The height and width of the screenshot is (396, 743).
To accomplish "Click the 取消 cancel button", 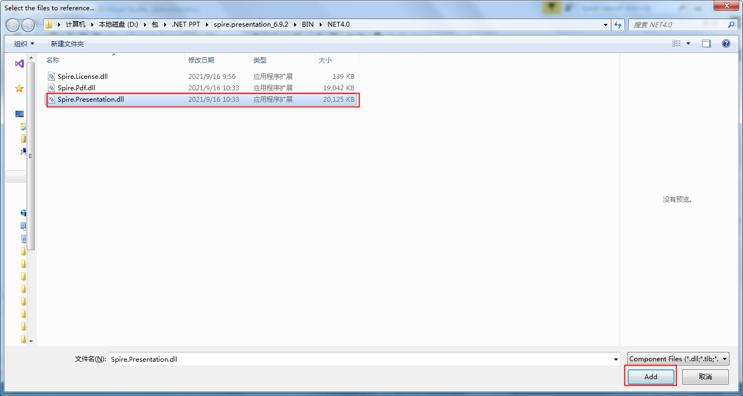I will click(x=705, y=376).
